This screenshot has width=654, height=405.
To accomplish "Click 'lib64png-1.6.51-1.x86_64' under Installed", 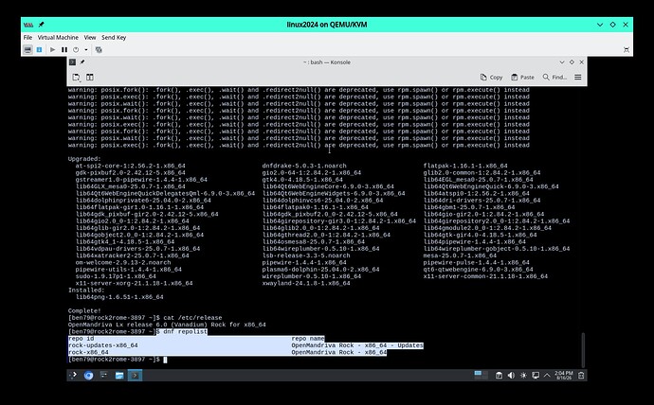I will coord(119,297).
